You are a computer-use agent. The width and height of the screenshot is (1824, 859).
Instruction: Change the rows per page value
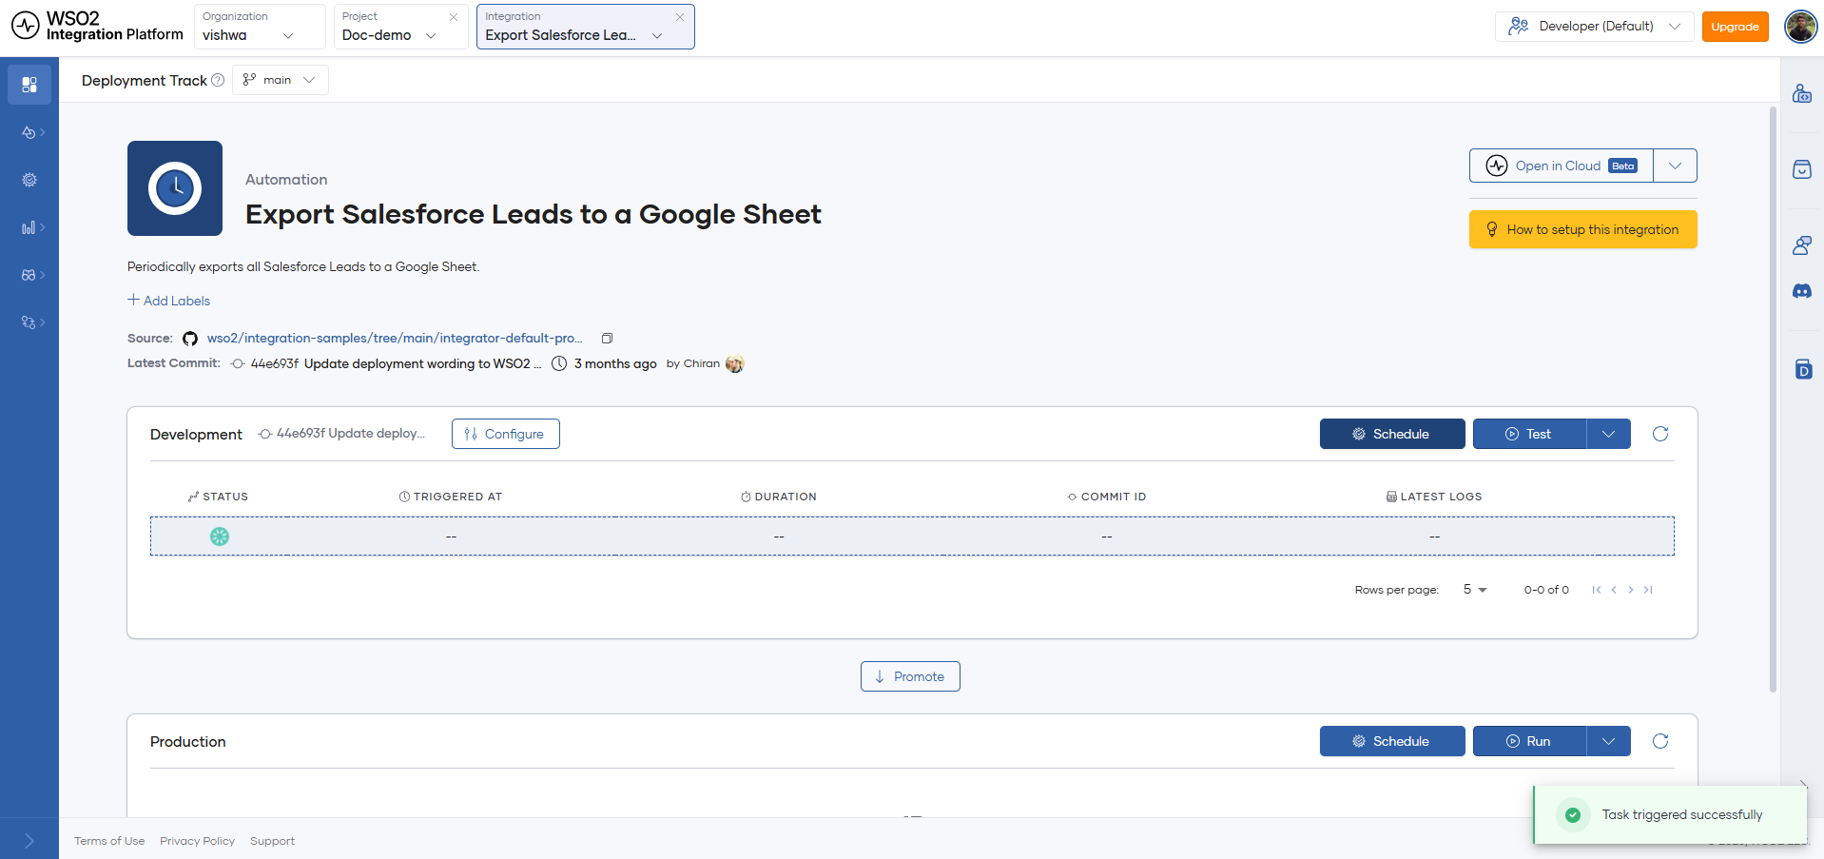coord(1474,590)
